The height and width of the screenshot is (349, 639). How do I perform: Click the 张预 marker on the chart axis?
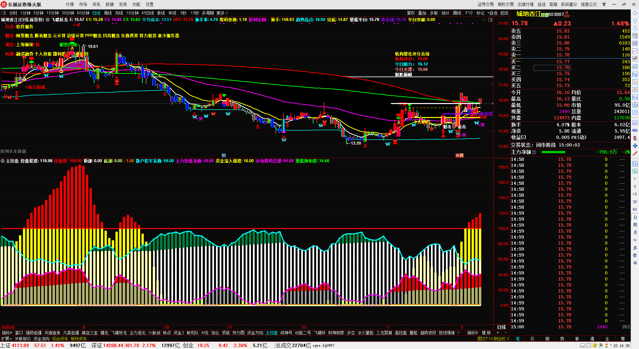(460, 156)
